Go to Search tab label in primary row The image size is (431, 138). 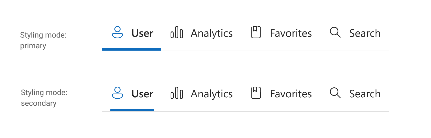click(x=365, y=33)
